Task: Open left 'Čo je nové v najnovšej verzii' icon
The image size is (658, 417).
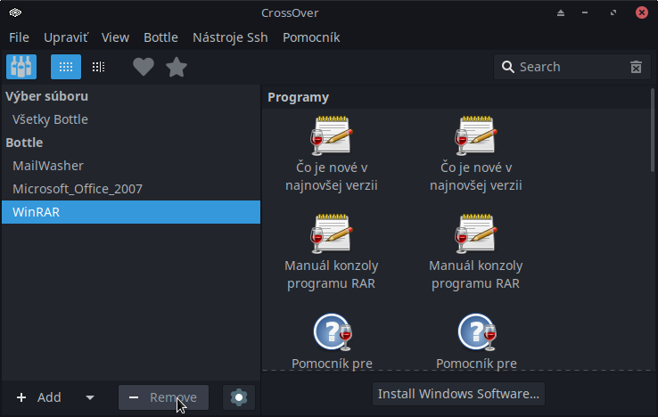Action: (332, 154)
